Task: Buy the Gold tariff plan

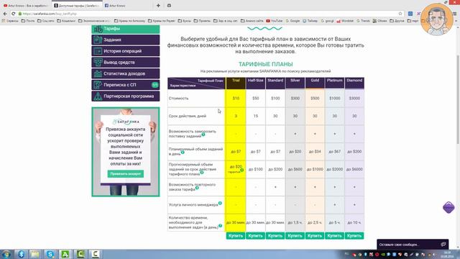Action: point(315,235)
